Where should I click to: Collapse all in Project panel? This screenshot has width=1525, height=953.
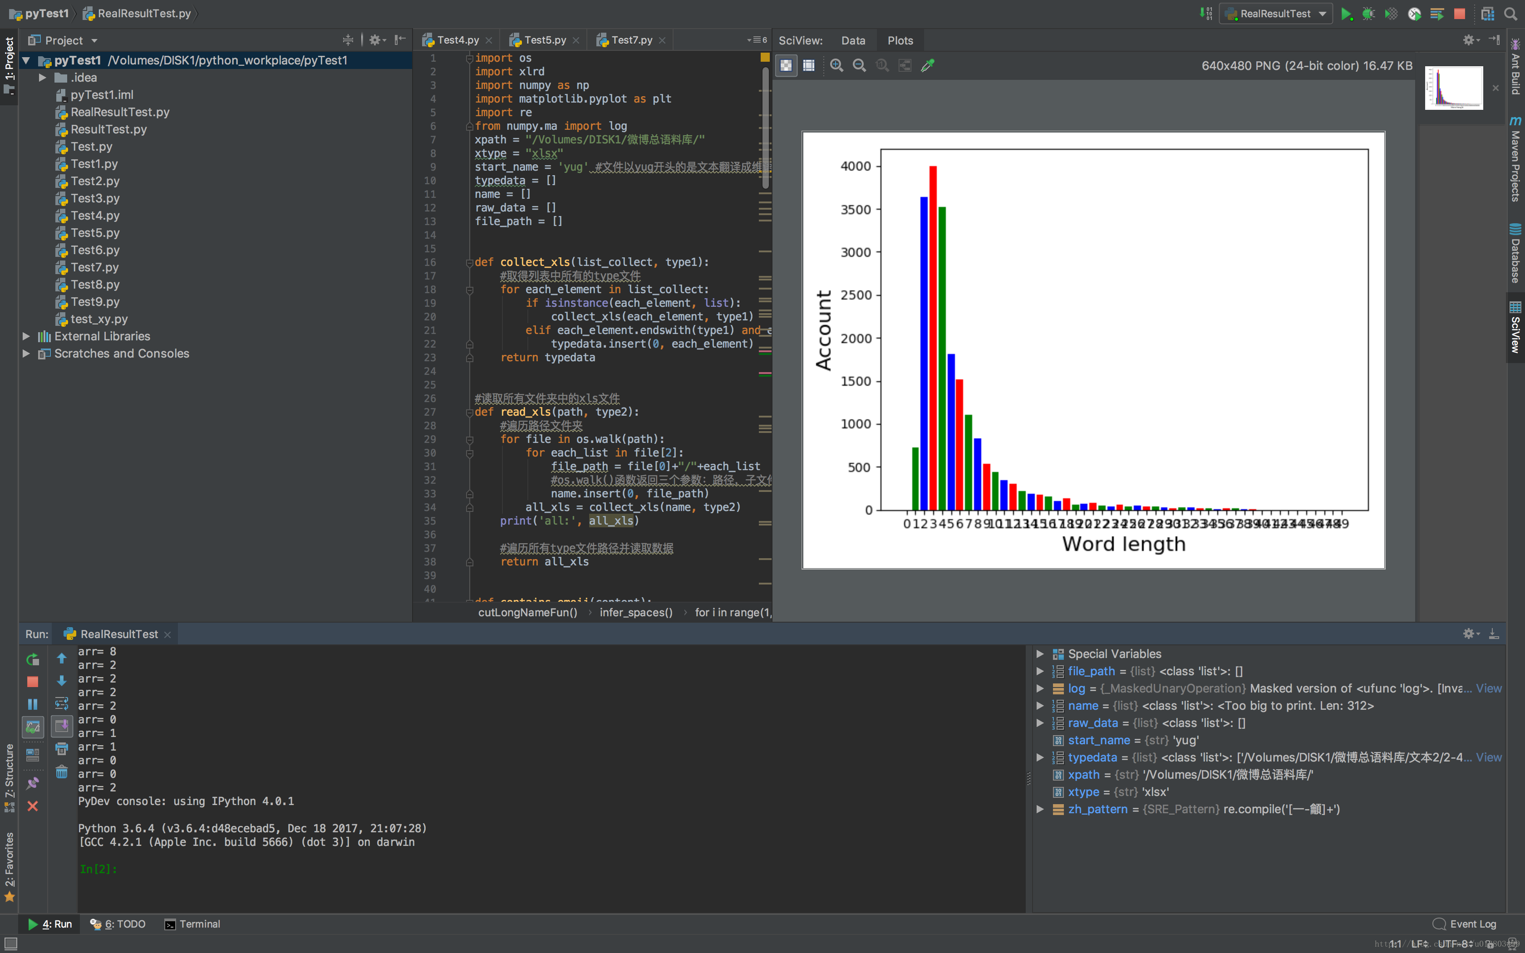(x=348, y=40)
